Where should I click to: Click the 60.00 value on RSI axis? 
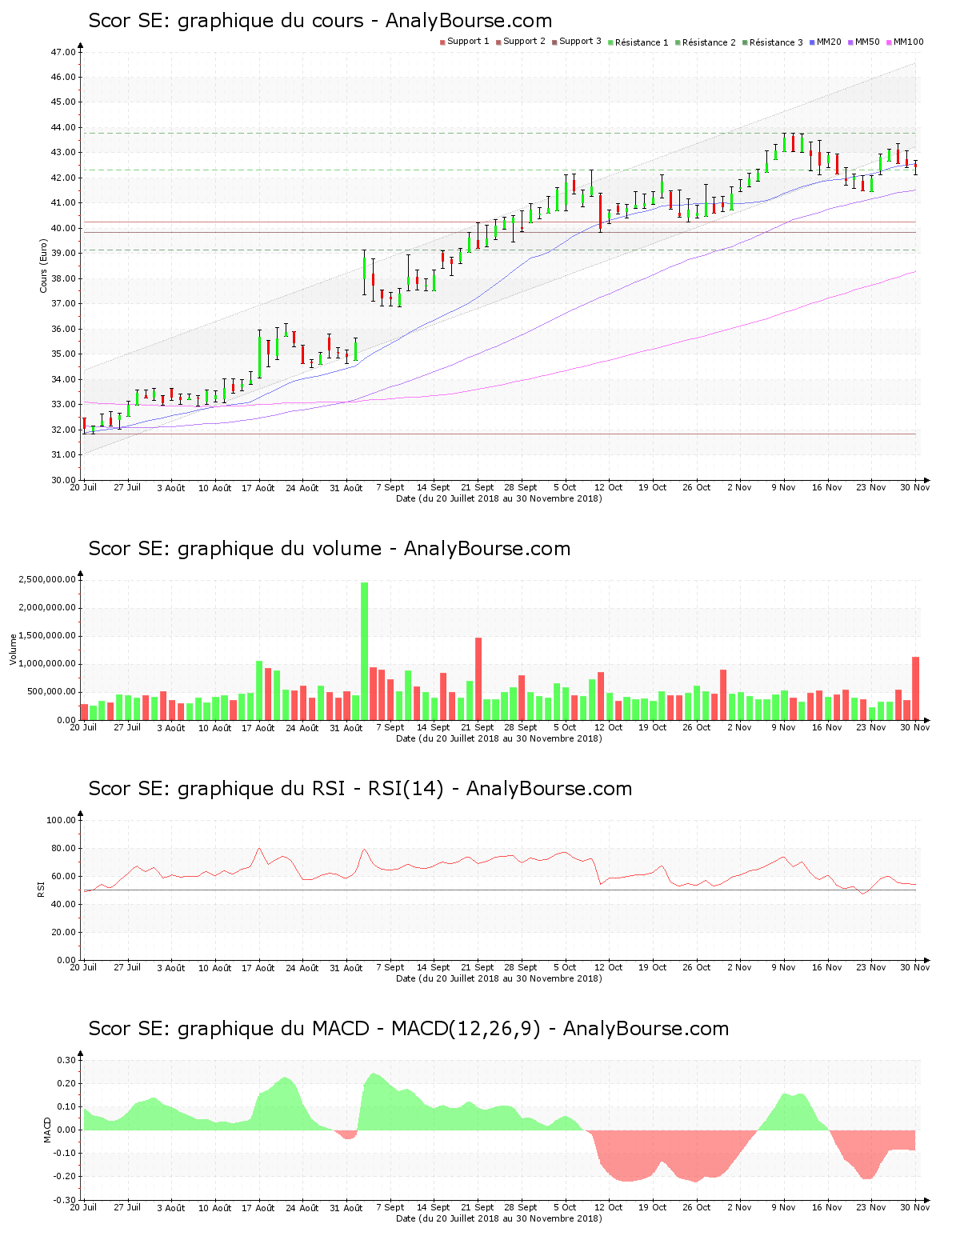[63, 876]
